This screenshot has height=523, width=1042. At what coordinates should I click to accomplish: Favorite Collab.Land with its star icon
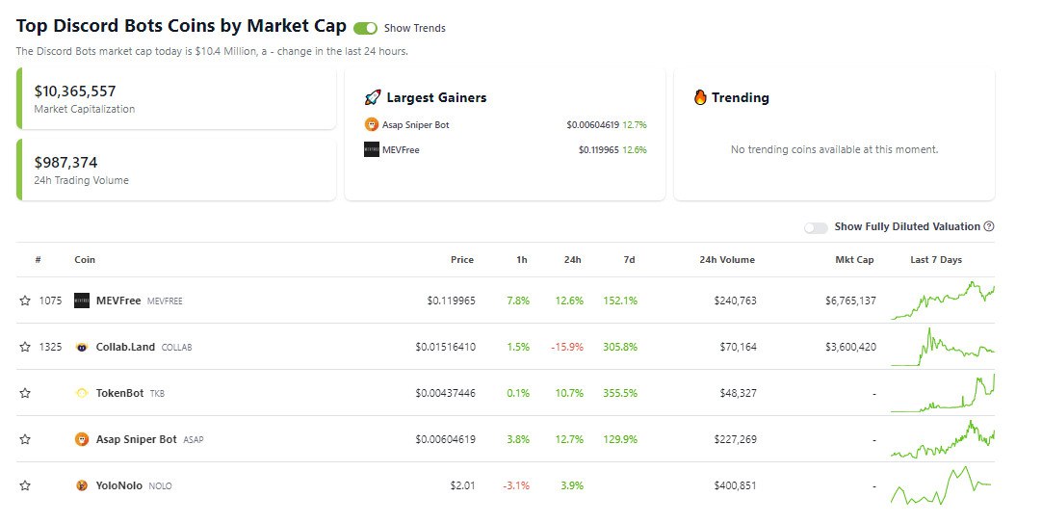25,347
